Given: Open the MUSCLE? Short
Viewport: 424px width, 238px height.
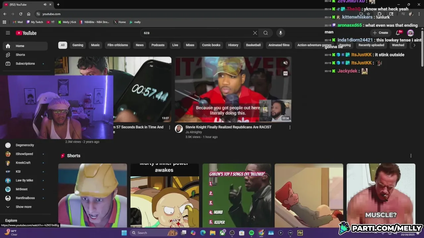Looking at the screenshot, I should coord(381,195).
